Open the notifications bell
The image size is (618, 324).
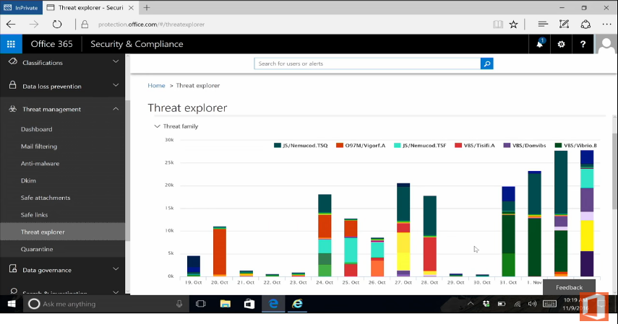pos(539,45)
